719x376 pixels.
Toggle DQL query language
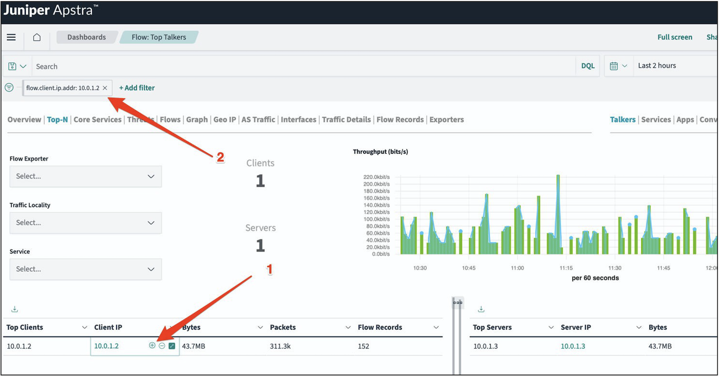click(588, 66)
